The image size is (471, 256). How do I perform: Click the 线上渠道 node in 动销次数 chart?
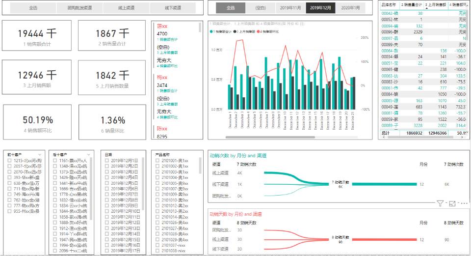coord(220,173)
